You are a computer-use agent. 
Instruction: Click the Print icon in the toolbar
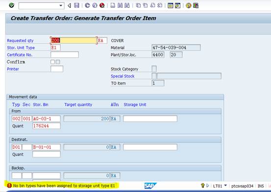(113, 5)
